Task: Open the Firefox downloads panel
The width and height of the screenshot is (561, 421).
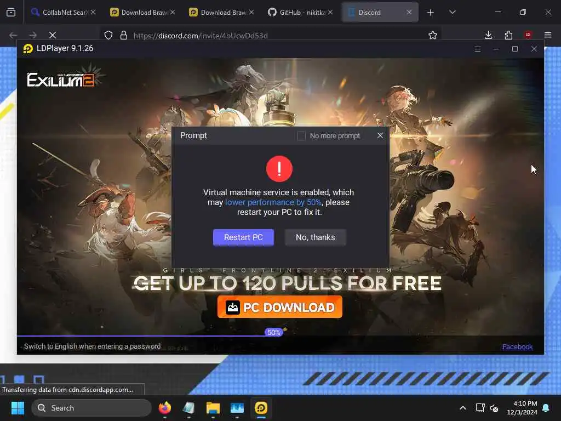Action: pyautogui.click(x=488, y=35)
